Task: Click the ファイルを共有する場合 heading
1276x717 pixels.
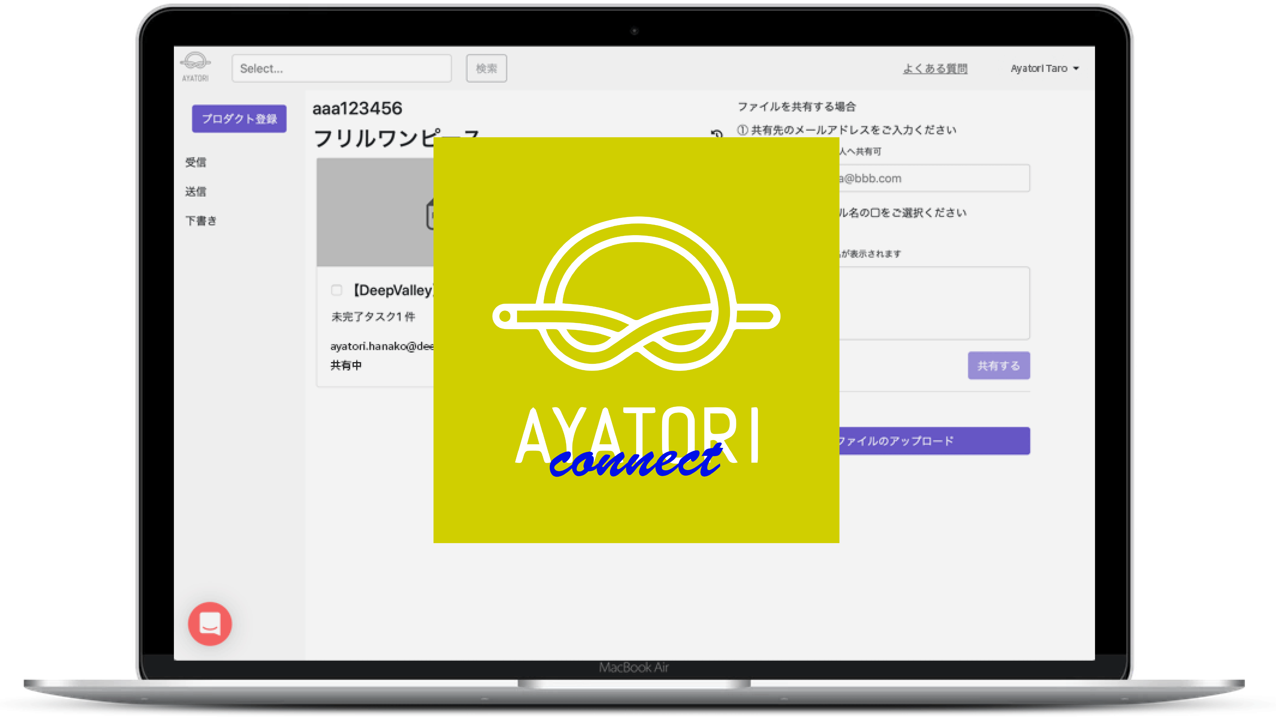Action: [x=796, y=106]
